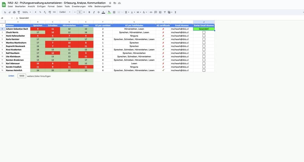The width and height of the screenshot is (304, 162).
Task: Open the Einfügen menu
Action: [x=41, y=6]
